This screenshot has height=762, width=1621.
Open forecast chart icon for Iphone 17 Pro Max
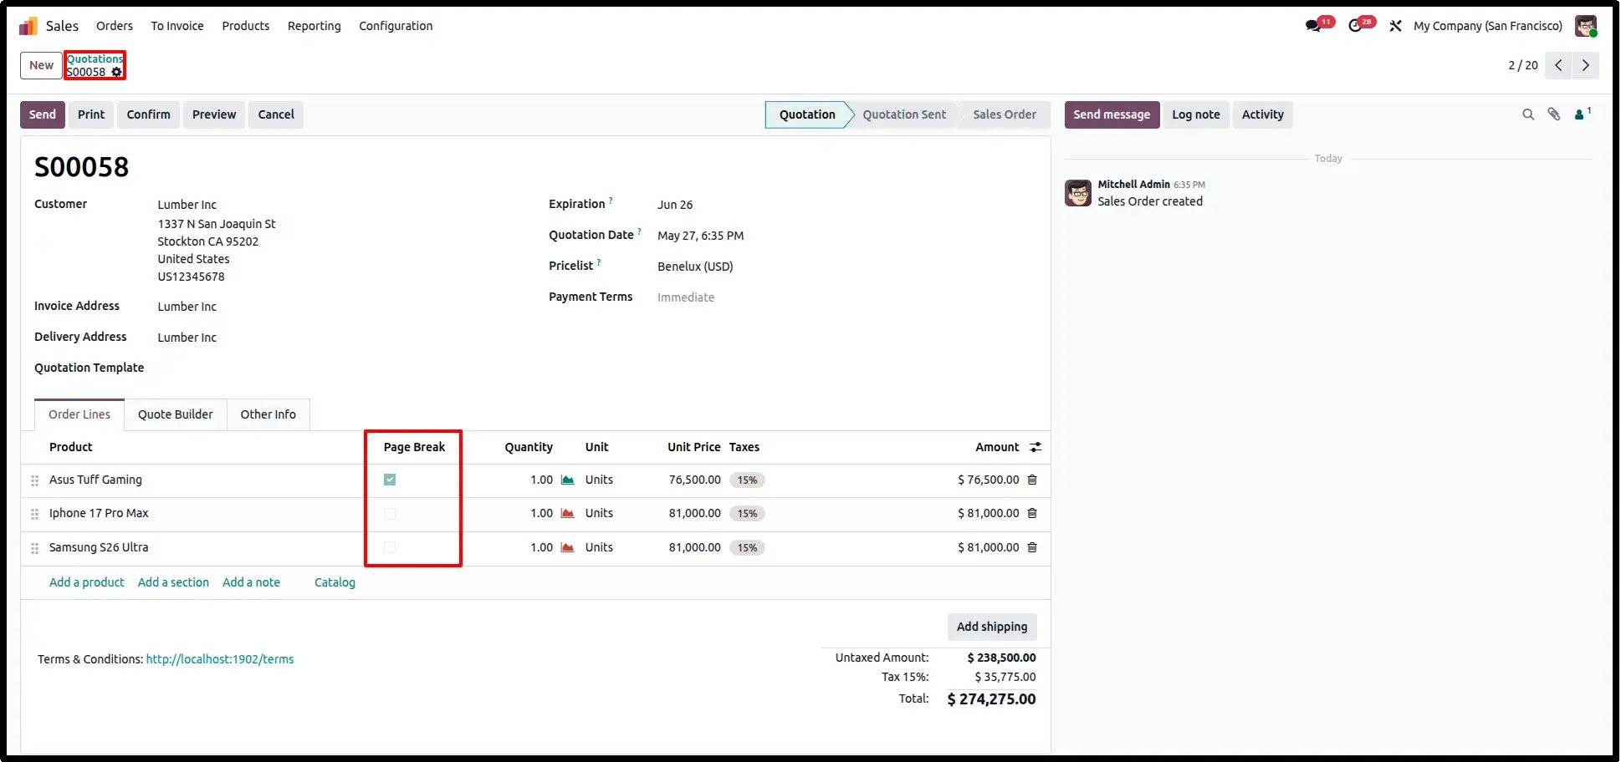click(x=567, y=513)
